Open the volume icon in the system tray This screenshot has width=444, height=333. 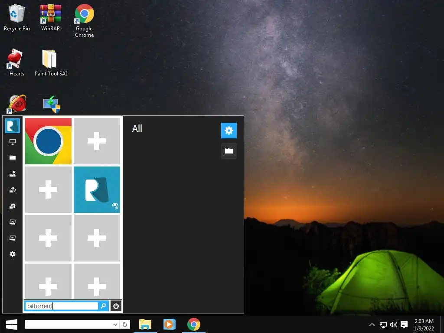click(x=394, y=325)
